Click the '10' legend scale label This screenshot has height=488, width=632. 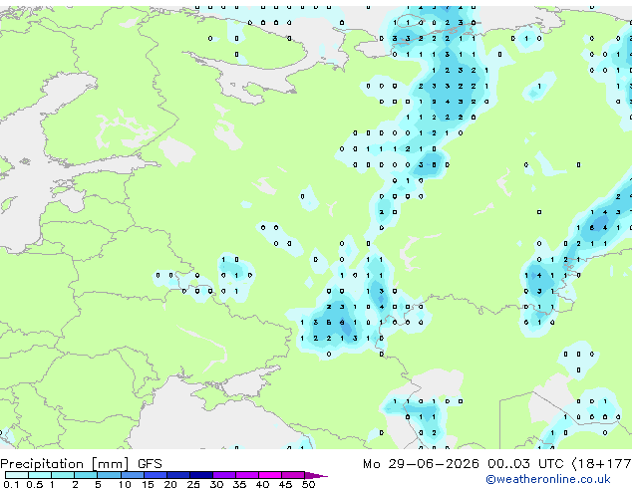(125, 484)
